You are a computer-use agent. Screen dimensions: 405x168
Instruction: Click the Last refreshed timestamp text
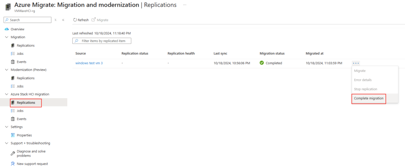point(102,33)
